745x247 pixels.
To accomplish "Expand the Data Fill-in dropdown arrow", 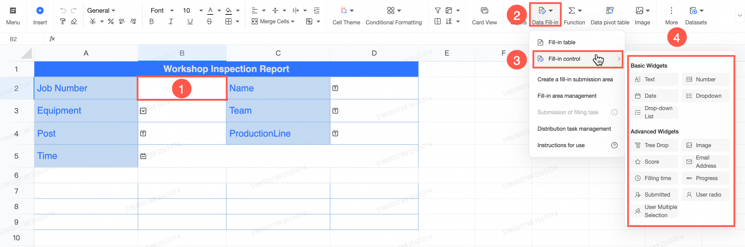I will 551,11.
